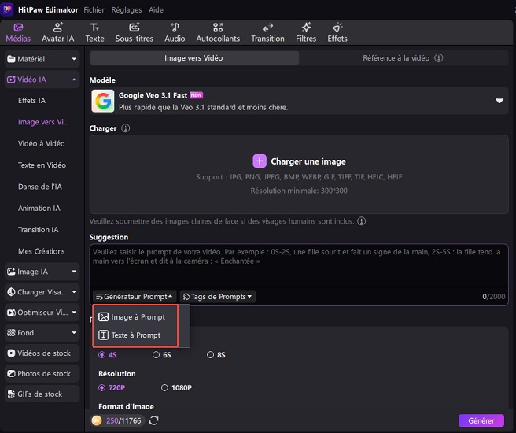The width and height of the screenshot is (516, 433).
Task: Select the Effets toolbar icon
Action: [x=337, y=32]
